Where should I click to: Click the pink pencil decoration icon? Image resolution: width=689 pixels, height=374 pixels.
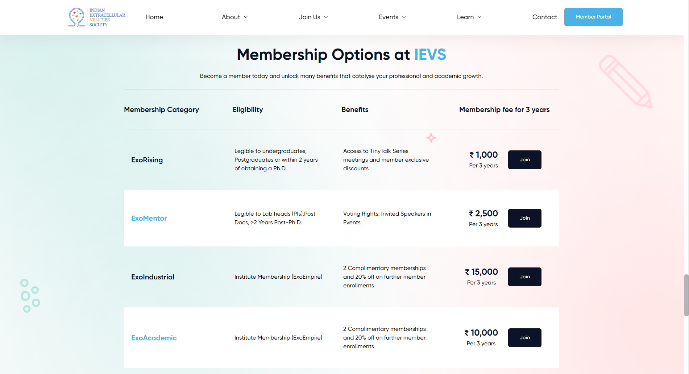click(625, 82)
